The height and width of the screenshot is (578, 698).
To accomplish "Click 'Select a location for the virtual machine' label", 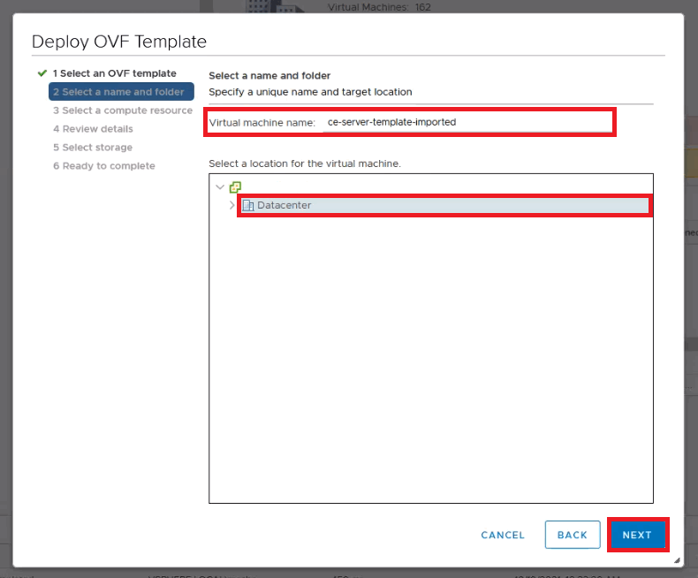I will click(x=305, y=164).
